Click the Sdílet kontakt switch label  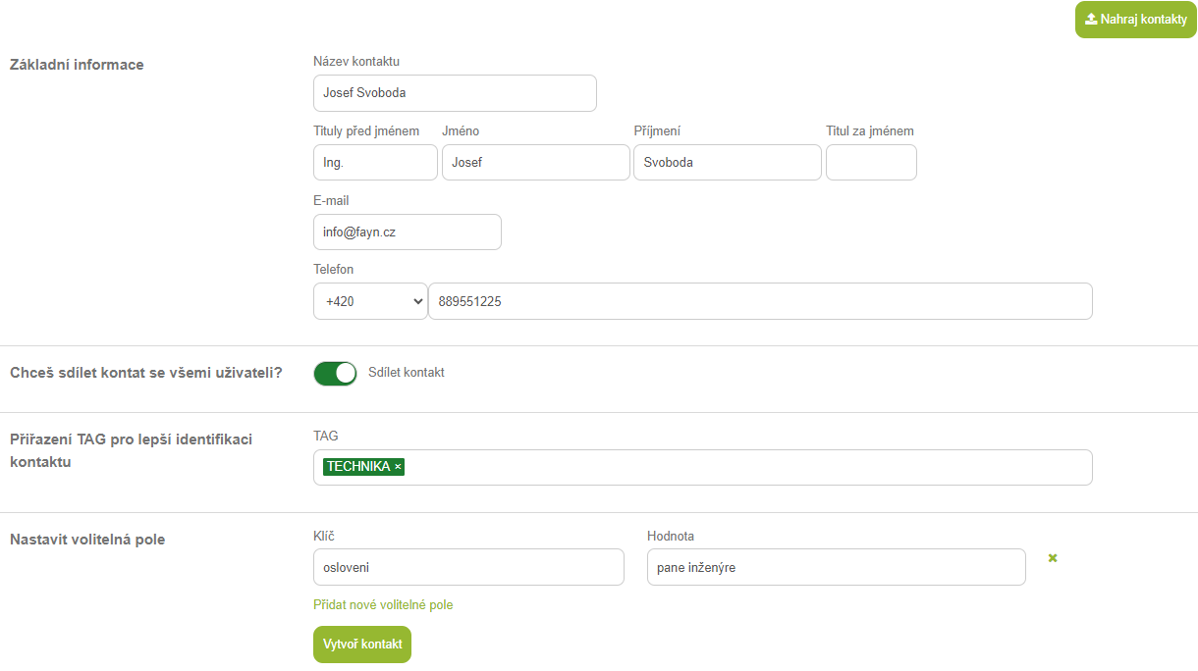tap(406, 373)
